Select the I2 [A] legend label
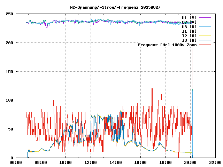Viewport: 223px width, 167px height. click(x=189, y=35)
